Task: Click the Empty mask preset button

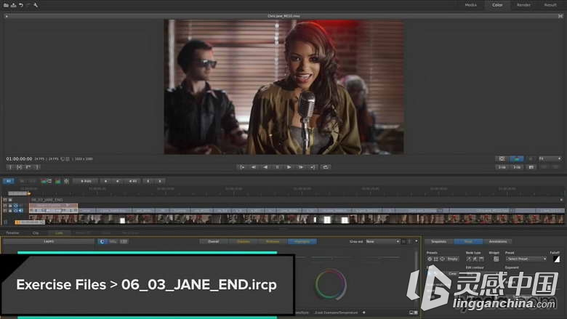Action: (x=452, y=259)
